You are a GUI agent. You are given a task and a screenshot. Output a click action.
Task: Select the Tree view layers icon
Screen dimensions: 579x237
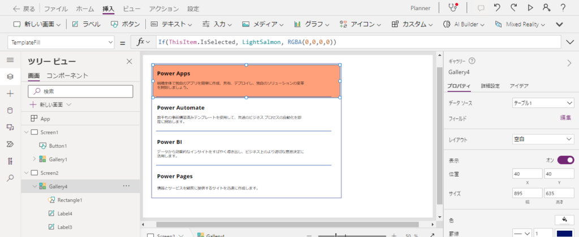tap(10, 77)
